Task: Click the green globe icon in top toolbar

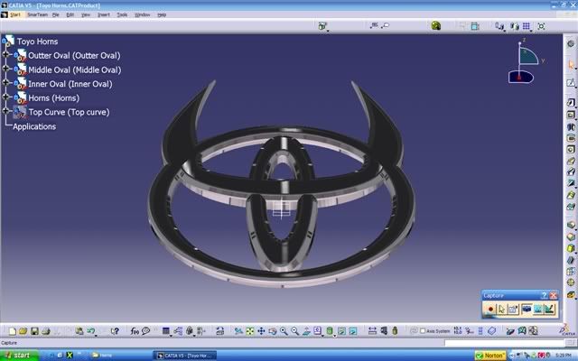Action: click(436, 26)
